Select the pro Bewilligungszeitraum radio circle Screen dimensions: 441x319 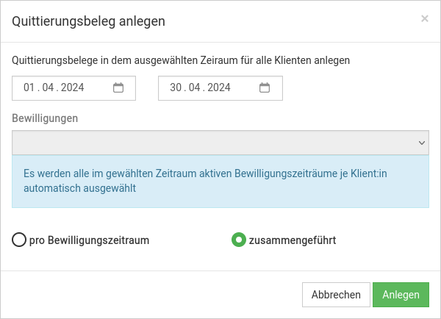click(x=19, y=240)
